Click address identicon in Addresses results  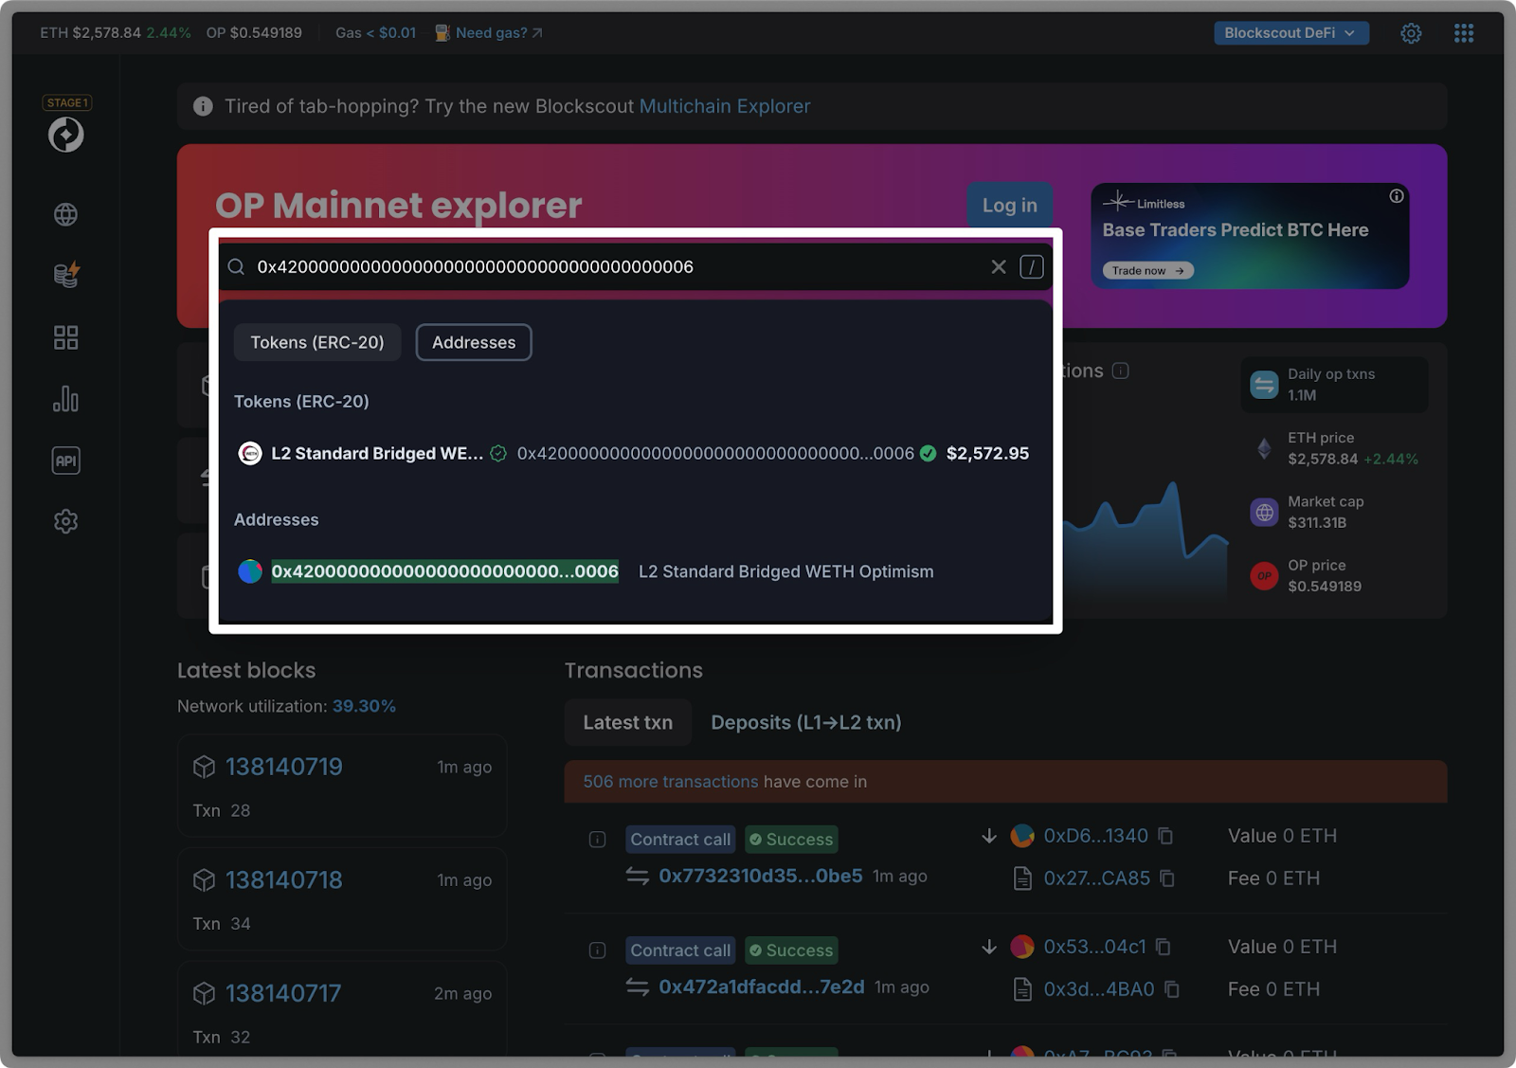click(250, 571)
